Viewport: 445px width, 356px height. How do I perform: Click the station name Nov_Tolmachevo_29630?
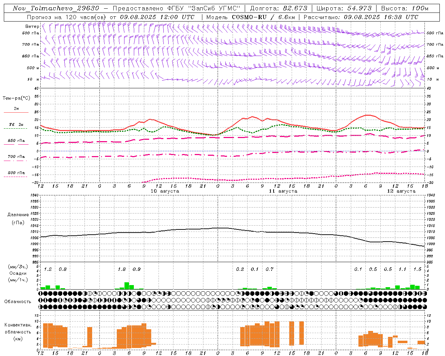click(x=56, y=8)
